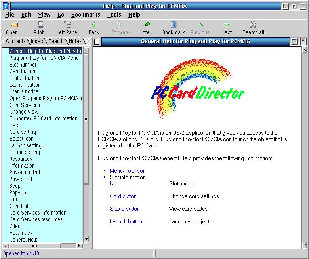Switch to the Index tab
Viewport: 309px width, 259px height.
37,41
